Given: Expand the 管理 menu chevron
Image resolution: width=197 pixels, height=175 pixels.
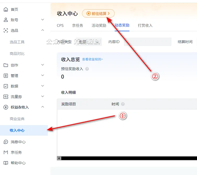Looking at the screenshot, I should tap(43, 76).
